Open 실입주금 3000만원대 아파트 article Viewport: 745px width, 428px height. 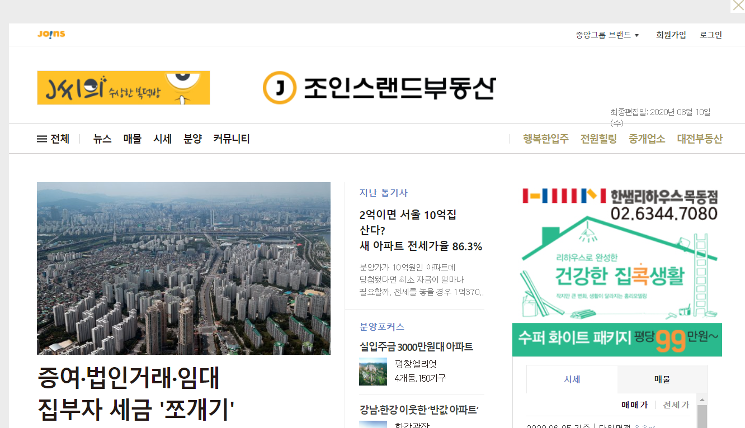coord(416,347)
